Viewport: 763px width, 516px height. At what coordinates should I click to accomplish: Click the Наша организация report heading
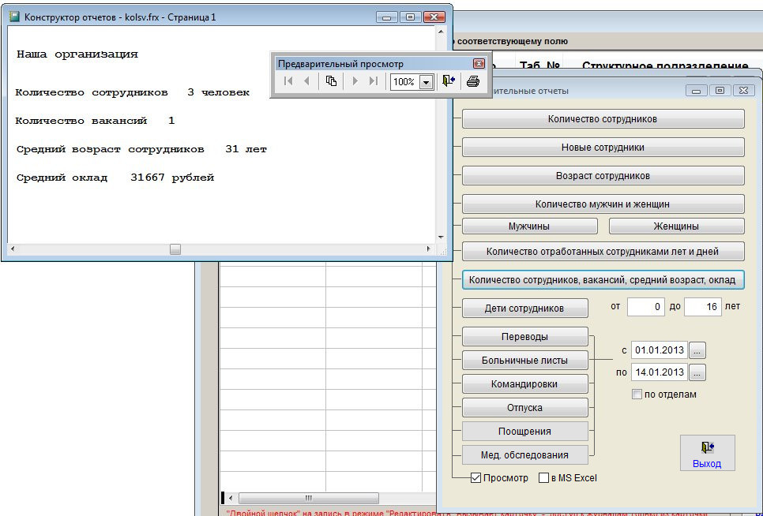click(x=77, y=54)
